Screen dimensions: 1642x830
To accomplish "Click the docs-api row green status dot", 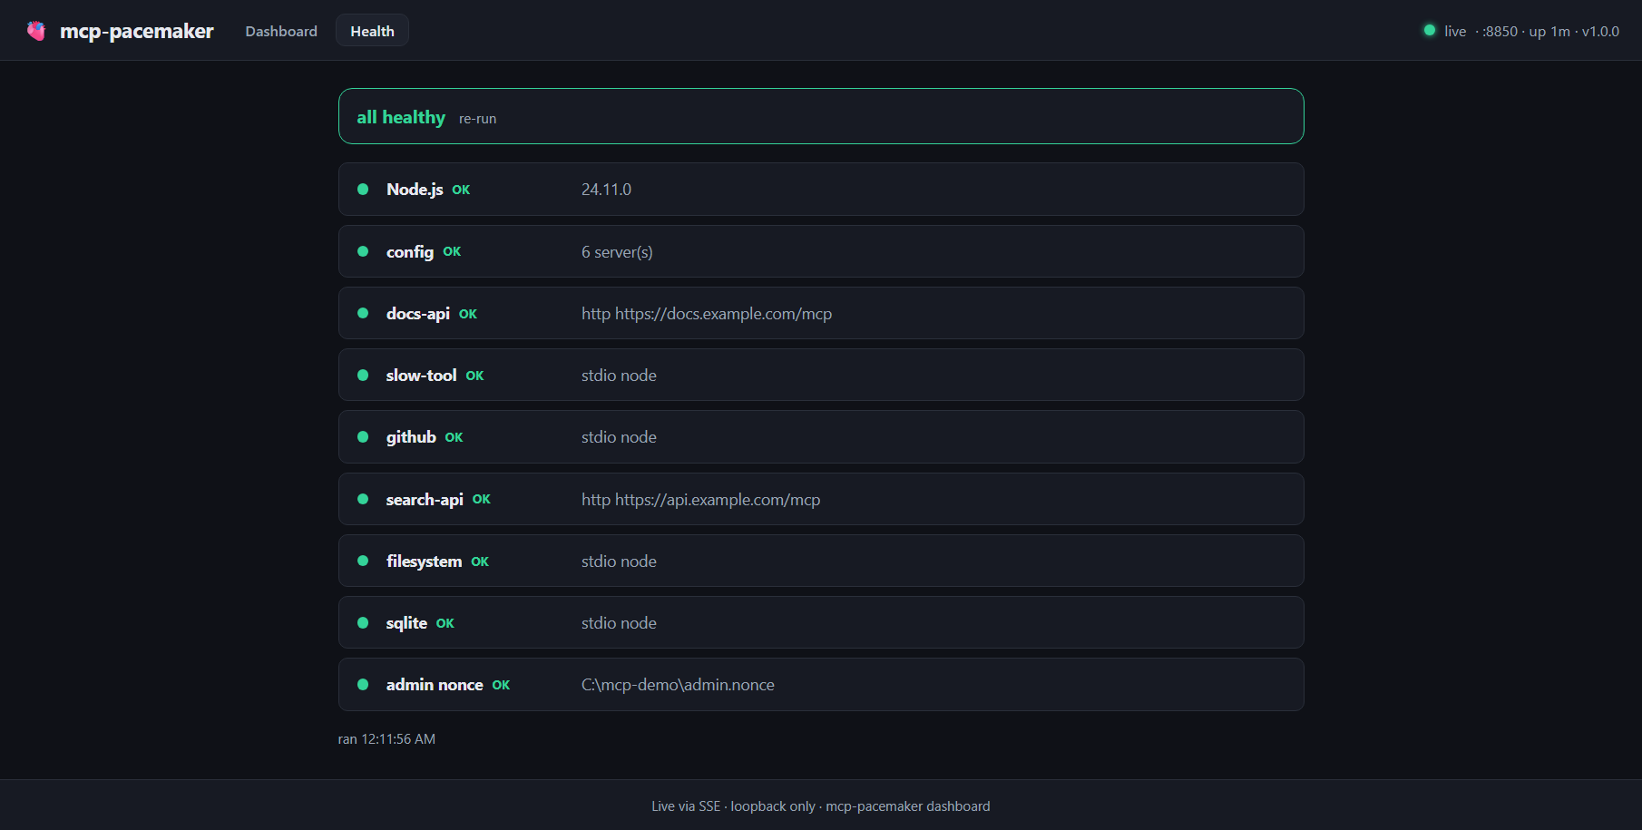I will point(363,313).
